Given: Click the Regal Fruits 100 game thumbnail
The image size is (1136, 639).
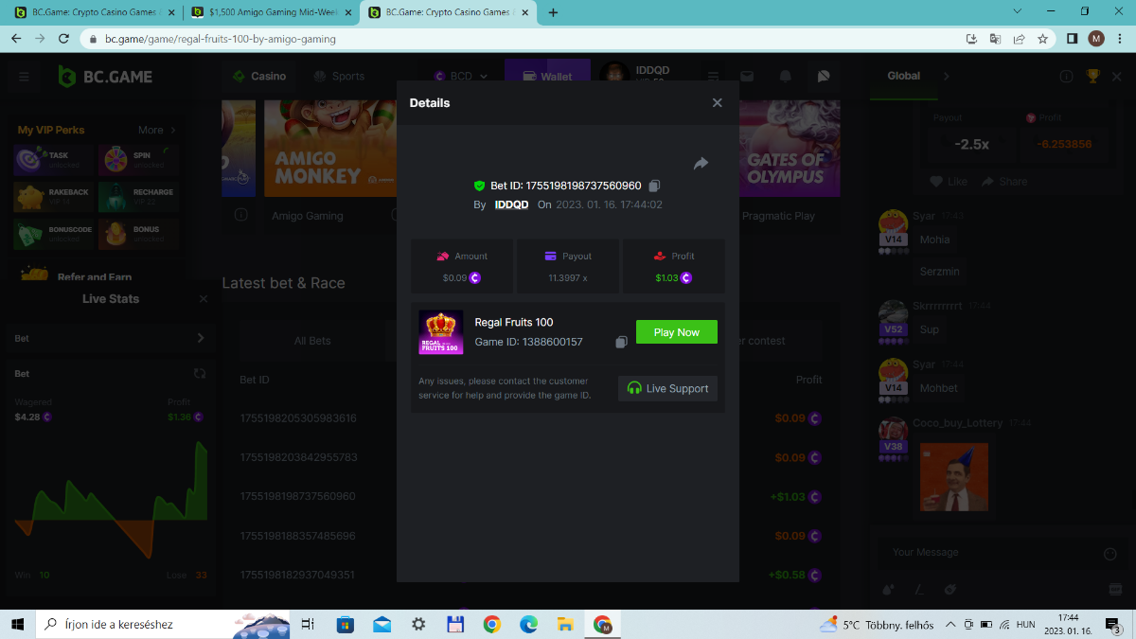Looking at the screenshot, I should [x=440, y=332].
